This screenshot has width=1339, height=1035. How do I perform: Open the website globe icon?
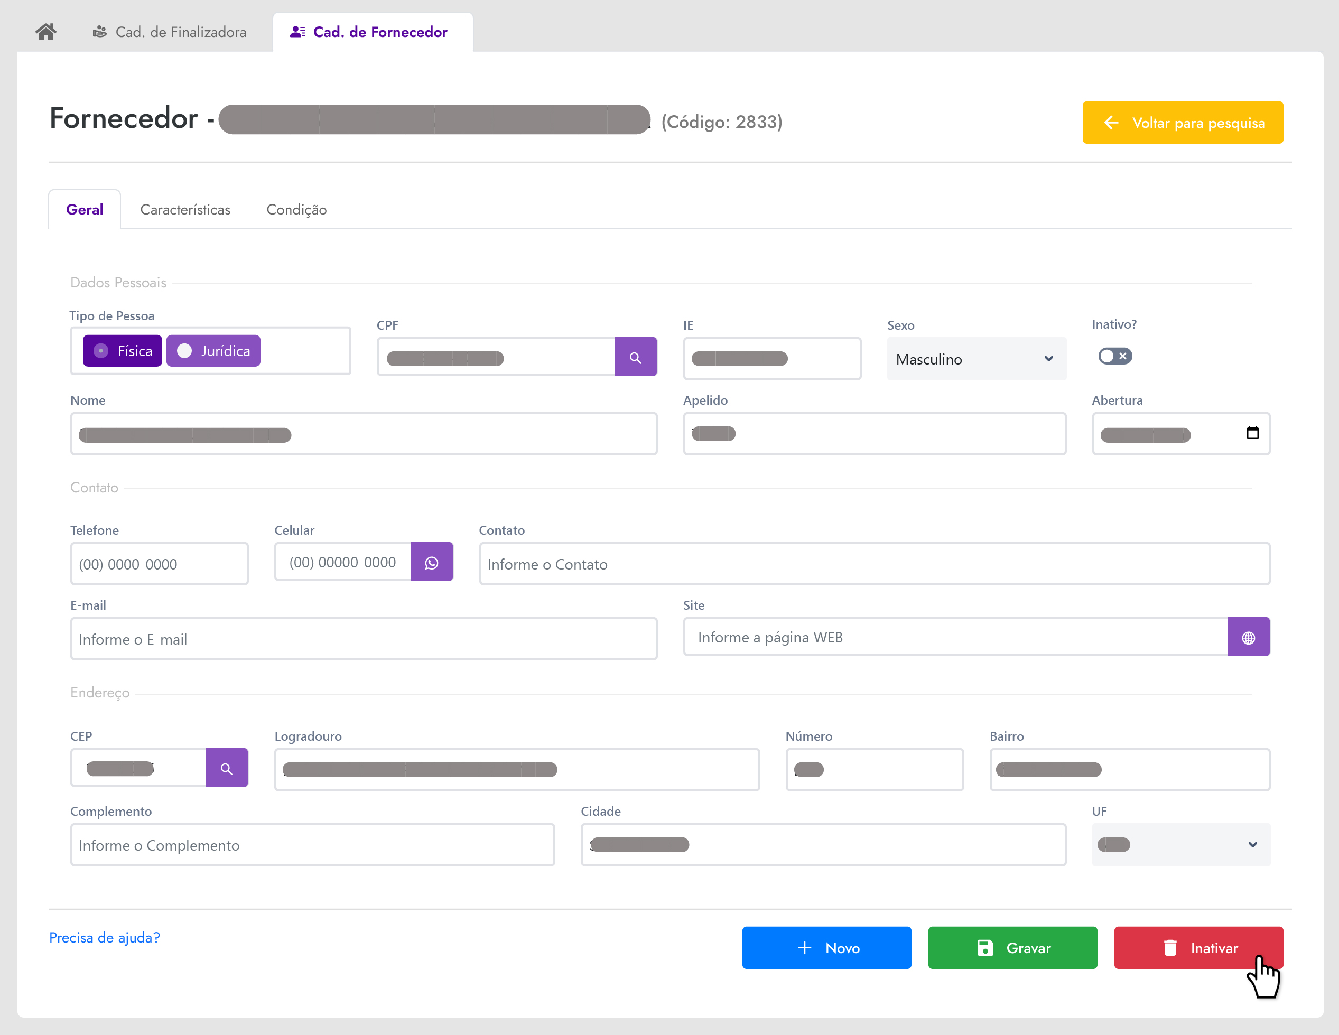pyautogui.click(x=1248, y=638)
